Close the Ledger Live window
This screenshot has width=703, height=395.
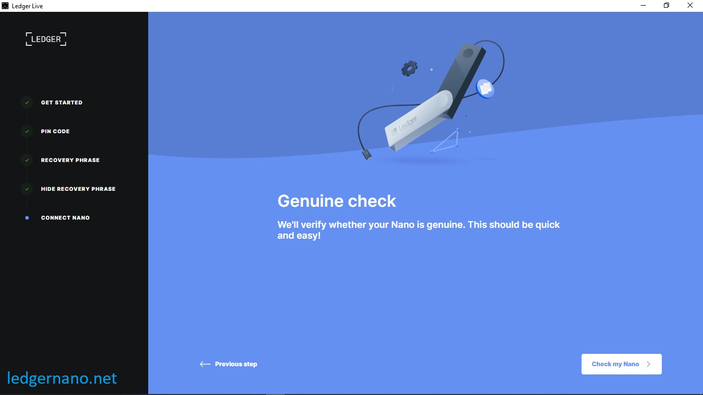tap(691, 6)
